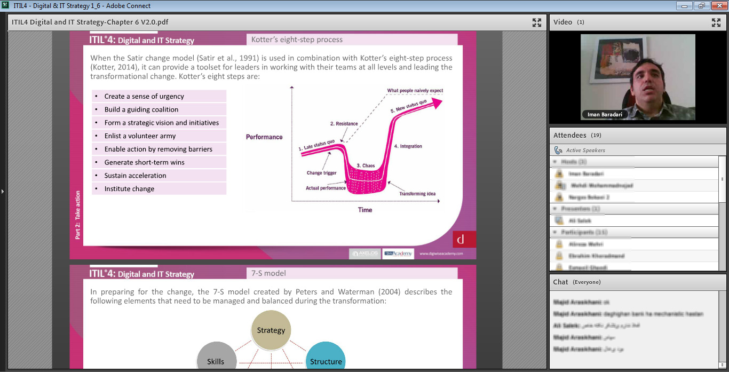Click the Active Speakers phone icon

coord(558,151)
